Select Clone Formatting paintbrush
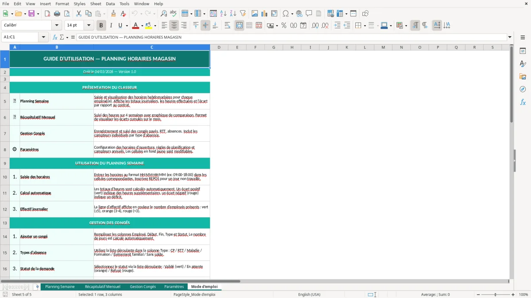 (x=114, y=14)
